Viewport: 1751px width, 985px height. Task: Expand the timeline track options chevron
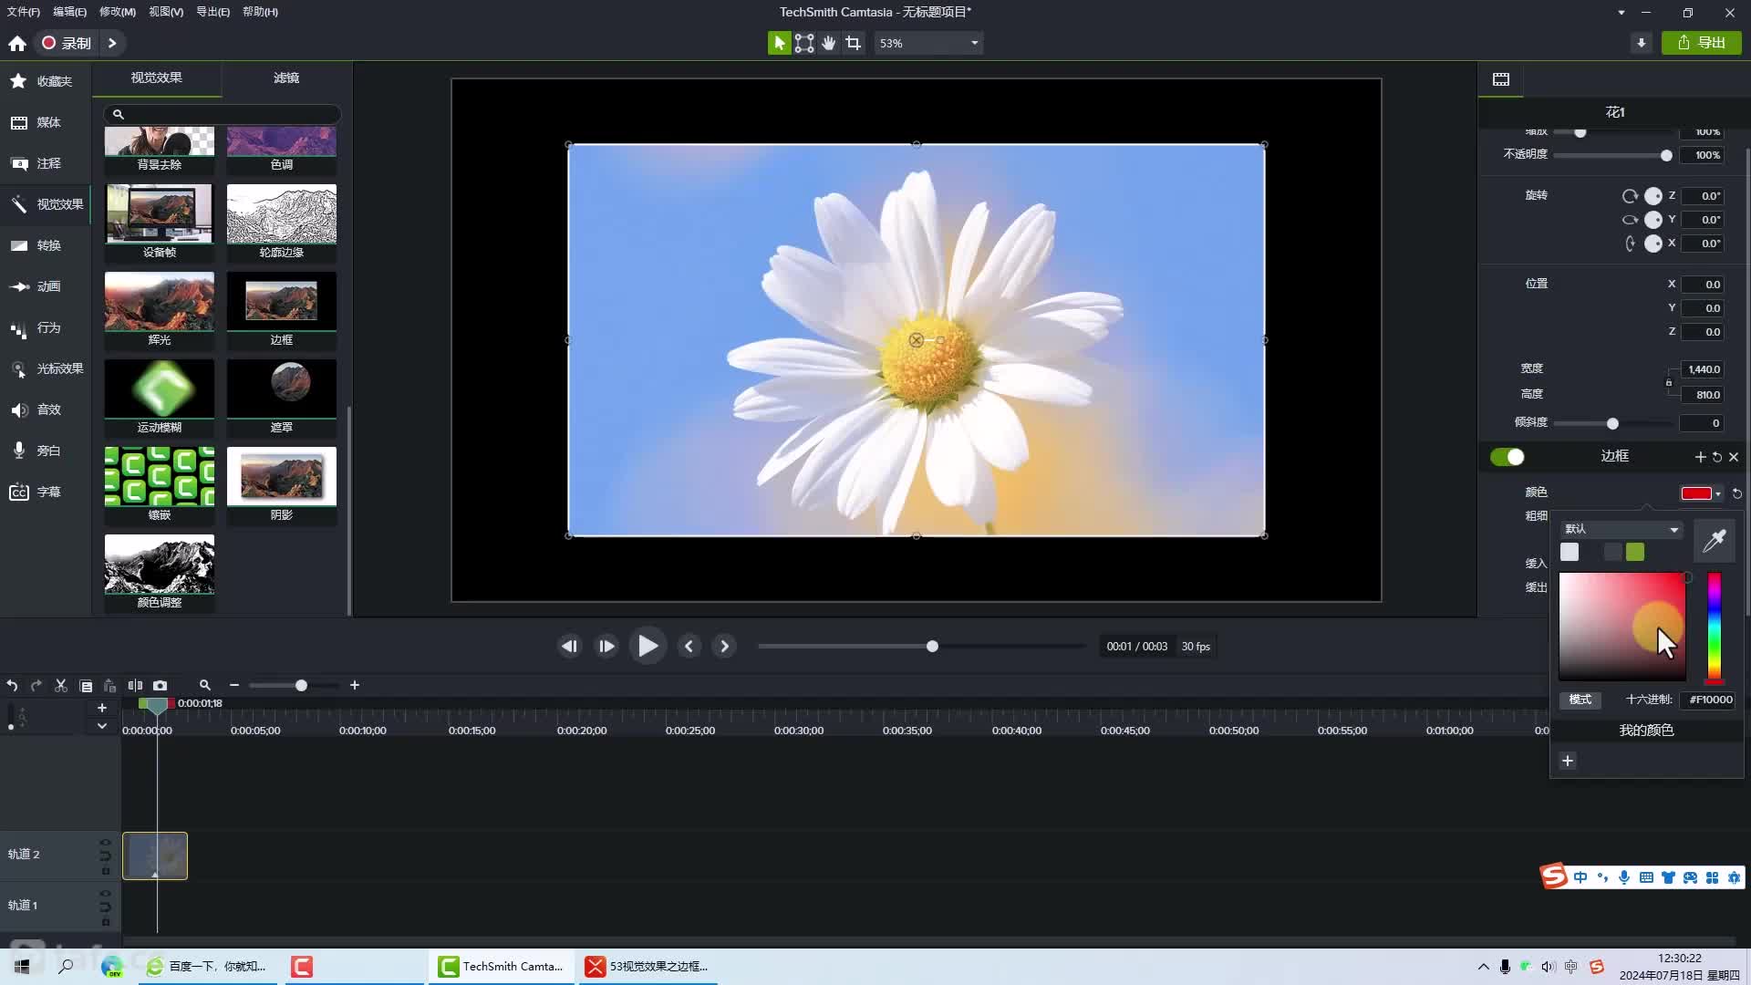pyautogui.click(x=102, y=726)
